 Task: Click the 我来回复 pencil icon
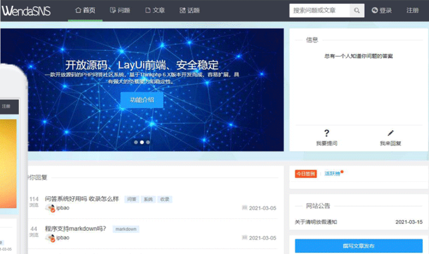click(390, 133)
